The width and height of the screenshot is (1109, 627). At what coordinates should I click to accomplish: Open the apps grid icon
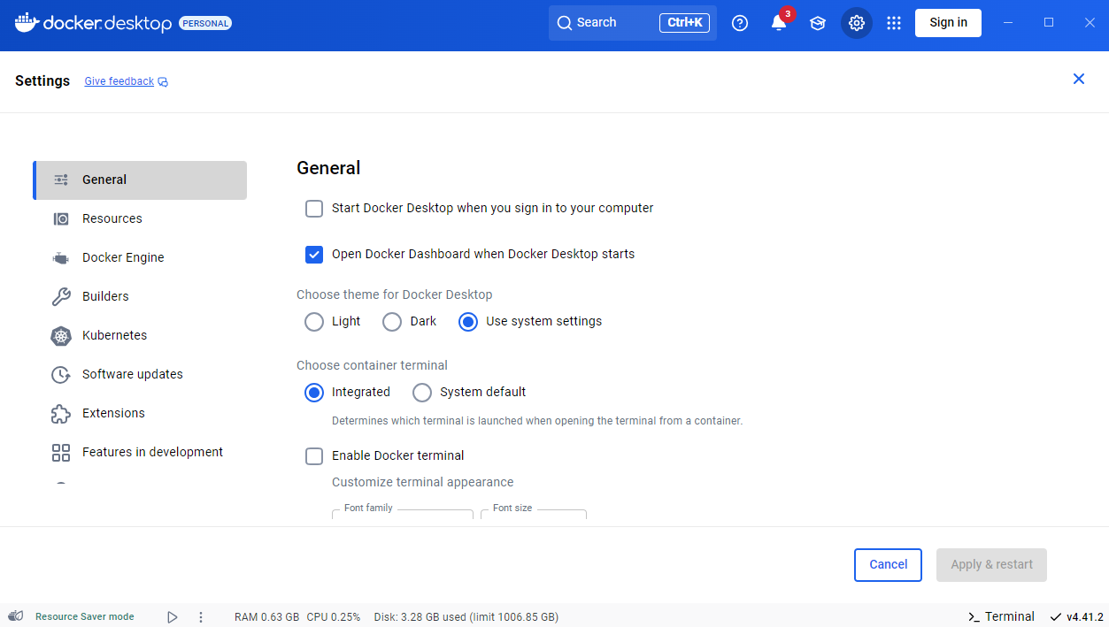click(x=894, y=23)
